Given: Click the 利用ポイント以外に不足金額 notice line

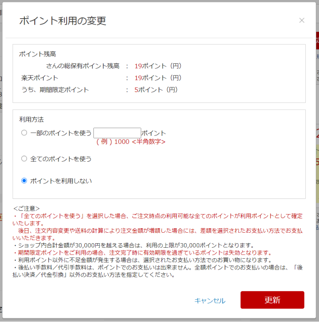Looking at the screenshot, I should tap(142, 260).
